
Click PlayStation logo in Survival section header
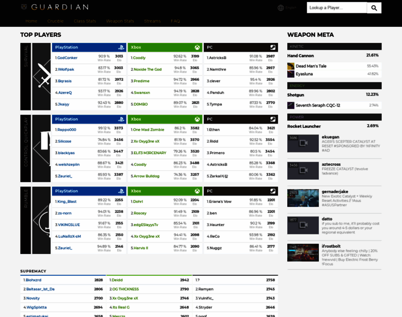coord(121,48)
